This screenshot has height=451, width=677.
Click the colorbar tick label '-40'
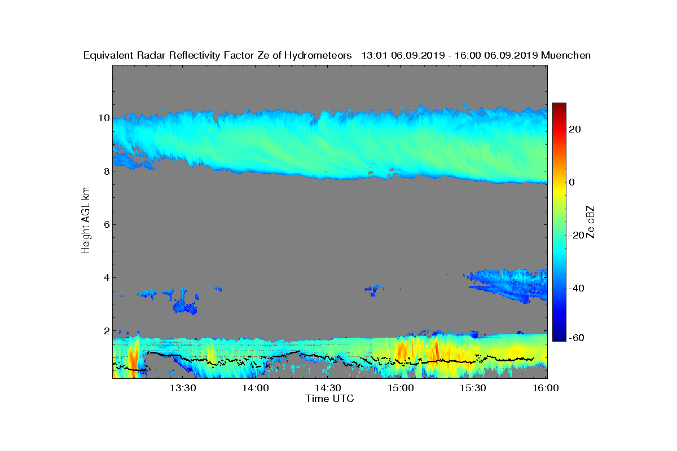577,288
